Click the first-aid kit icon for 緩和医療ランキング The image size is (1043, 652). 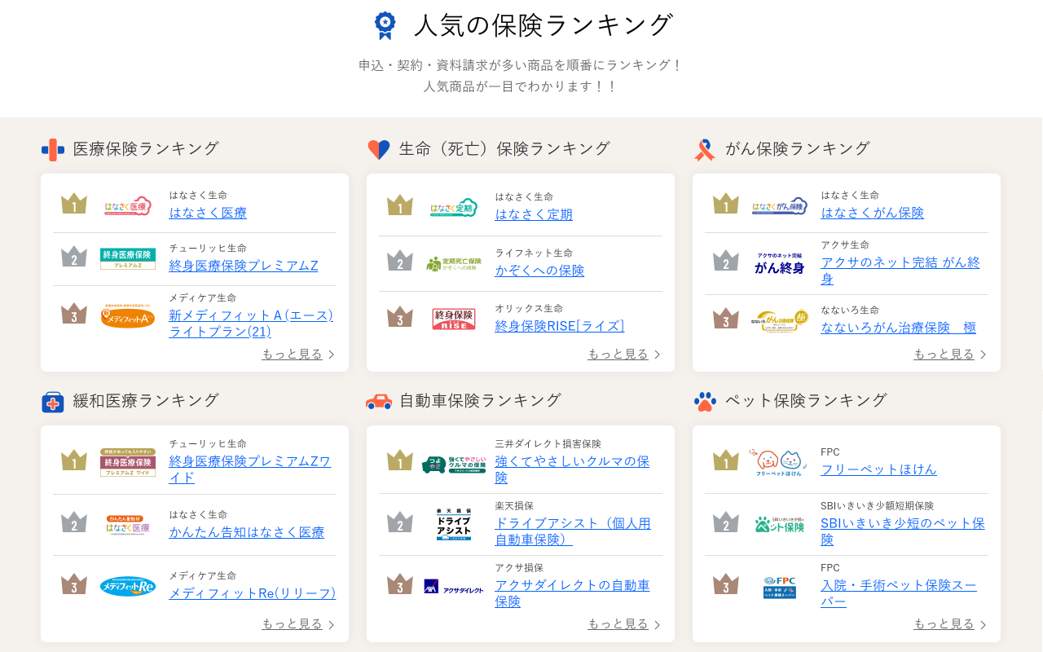(53, 402)
